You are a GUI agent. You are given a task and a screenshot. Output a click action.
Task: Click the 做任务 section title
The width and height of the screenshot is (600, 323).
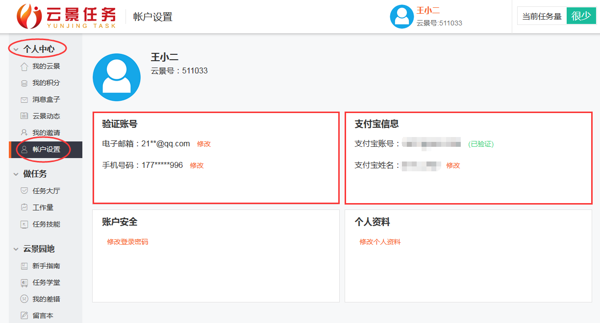point(35,174)
